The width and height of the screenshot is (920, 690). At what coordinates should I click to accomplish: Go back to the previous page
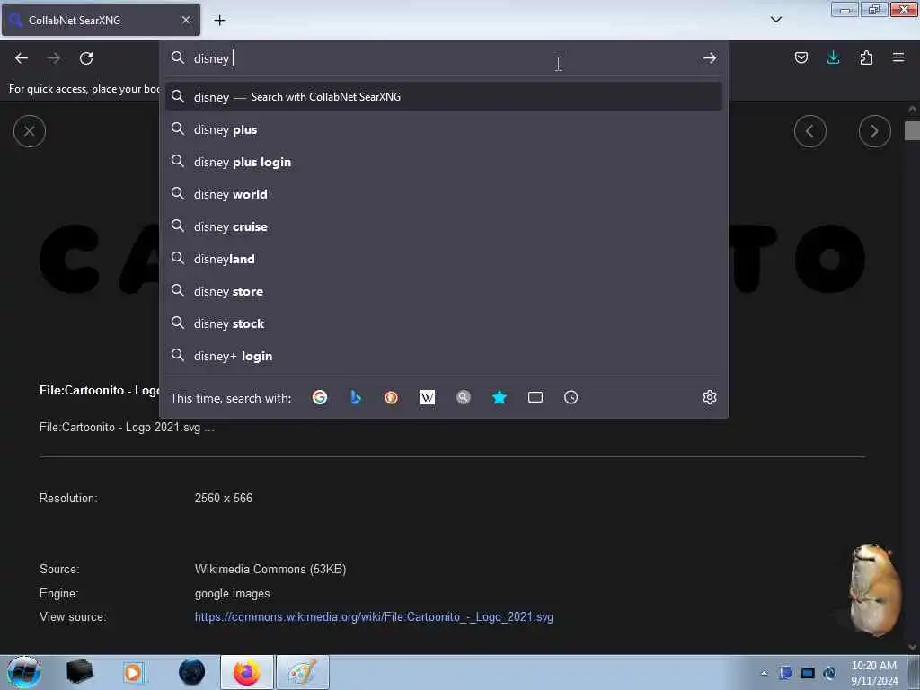tap(22, 58)
